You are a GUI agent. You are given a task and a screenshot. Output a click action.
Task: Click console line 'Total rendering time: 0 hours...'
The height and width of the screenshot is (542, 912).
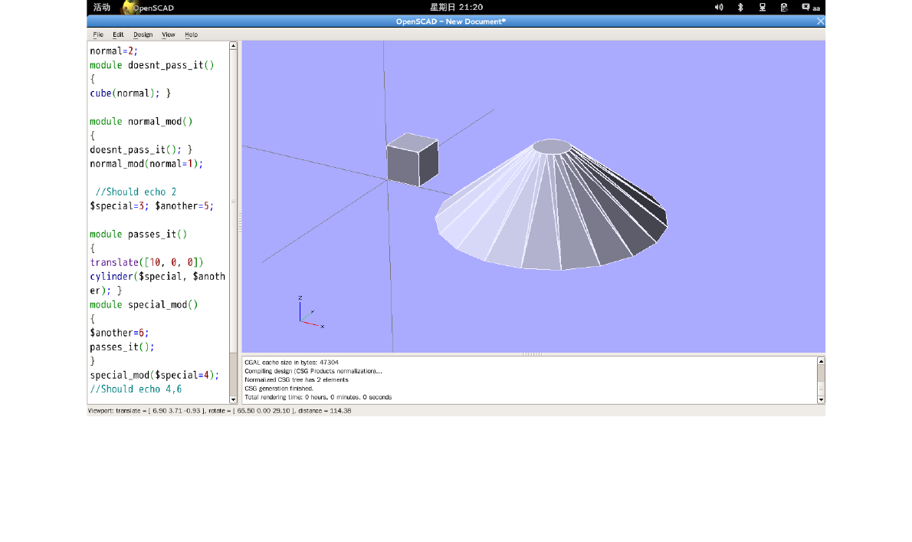318,397
